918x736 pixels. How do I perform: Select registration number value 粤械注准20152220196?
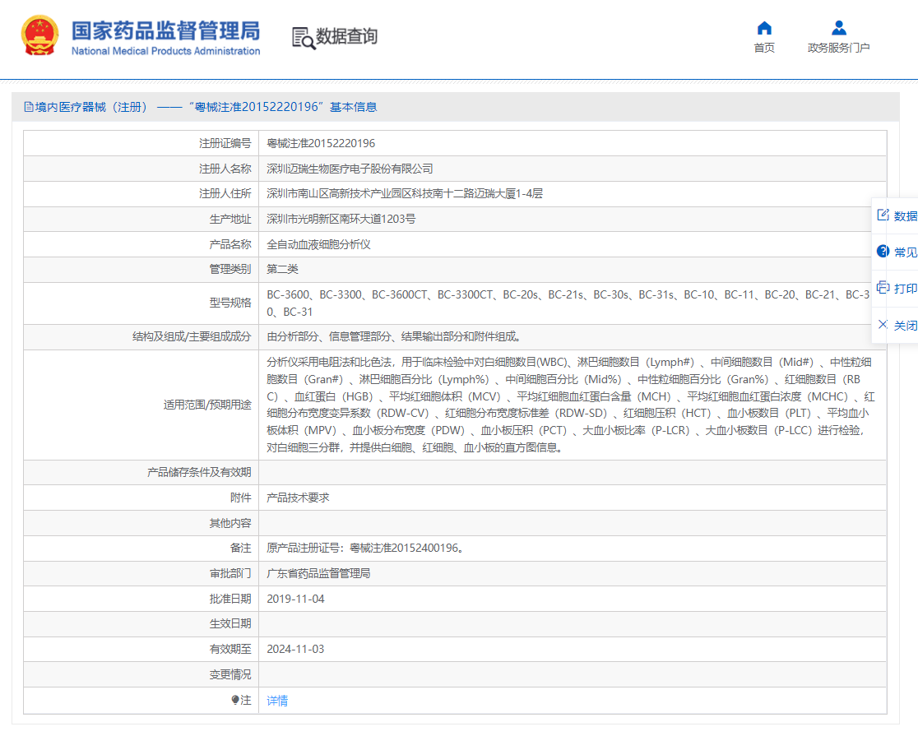coord(321,143)
